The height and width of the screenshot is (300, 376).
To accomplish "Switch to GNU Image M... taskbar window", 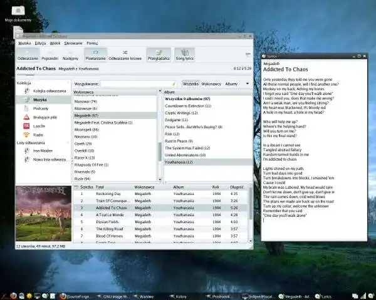I will (115, 296).
